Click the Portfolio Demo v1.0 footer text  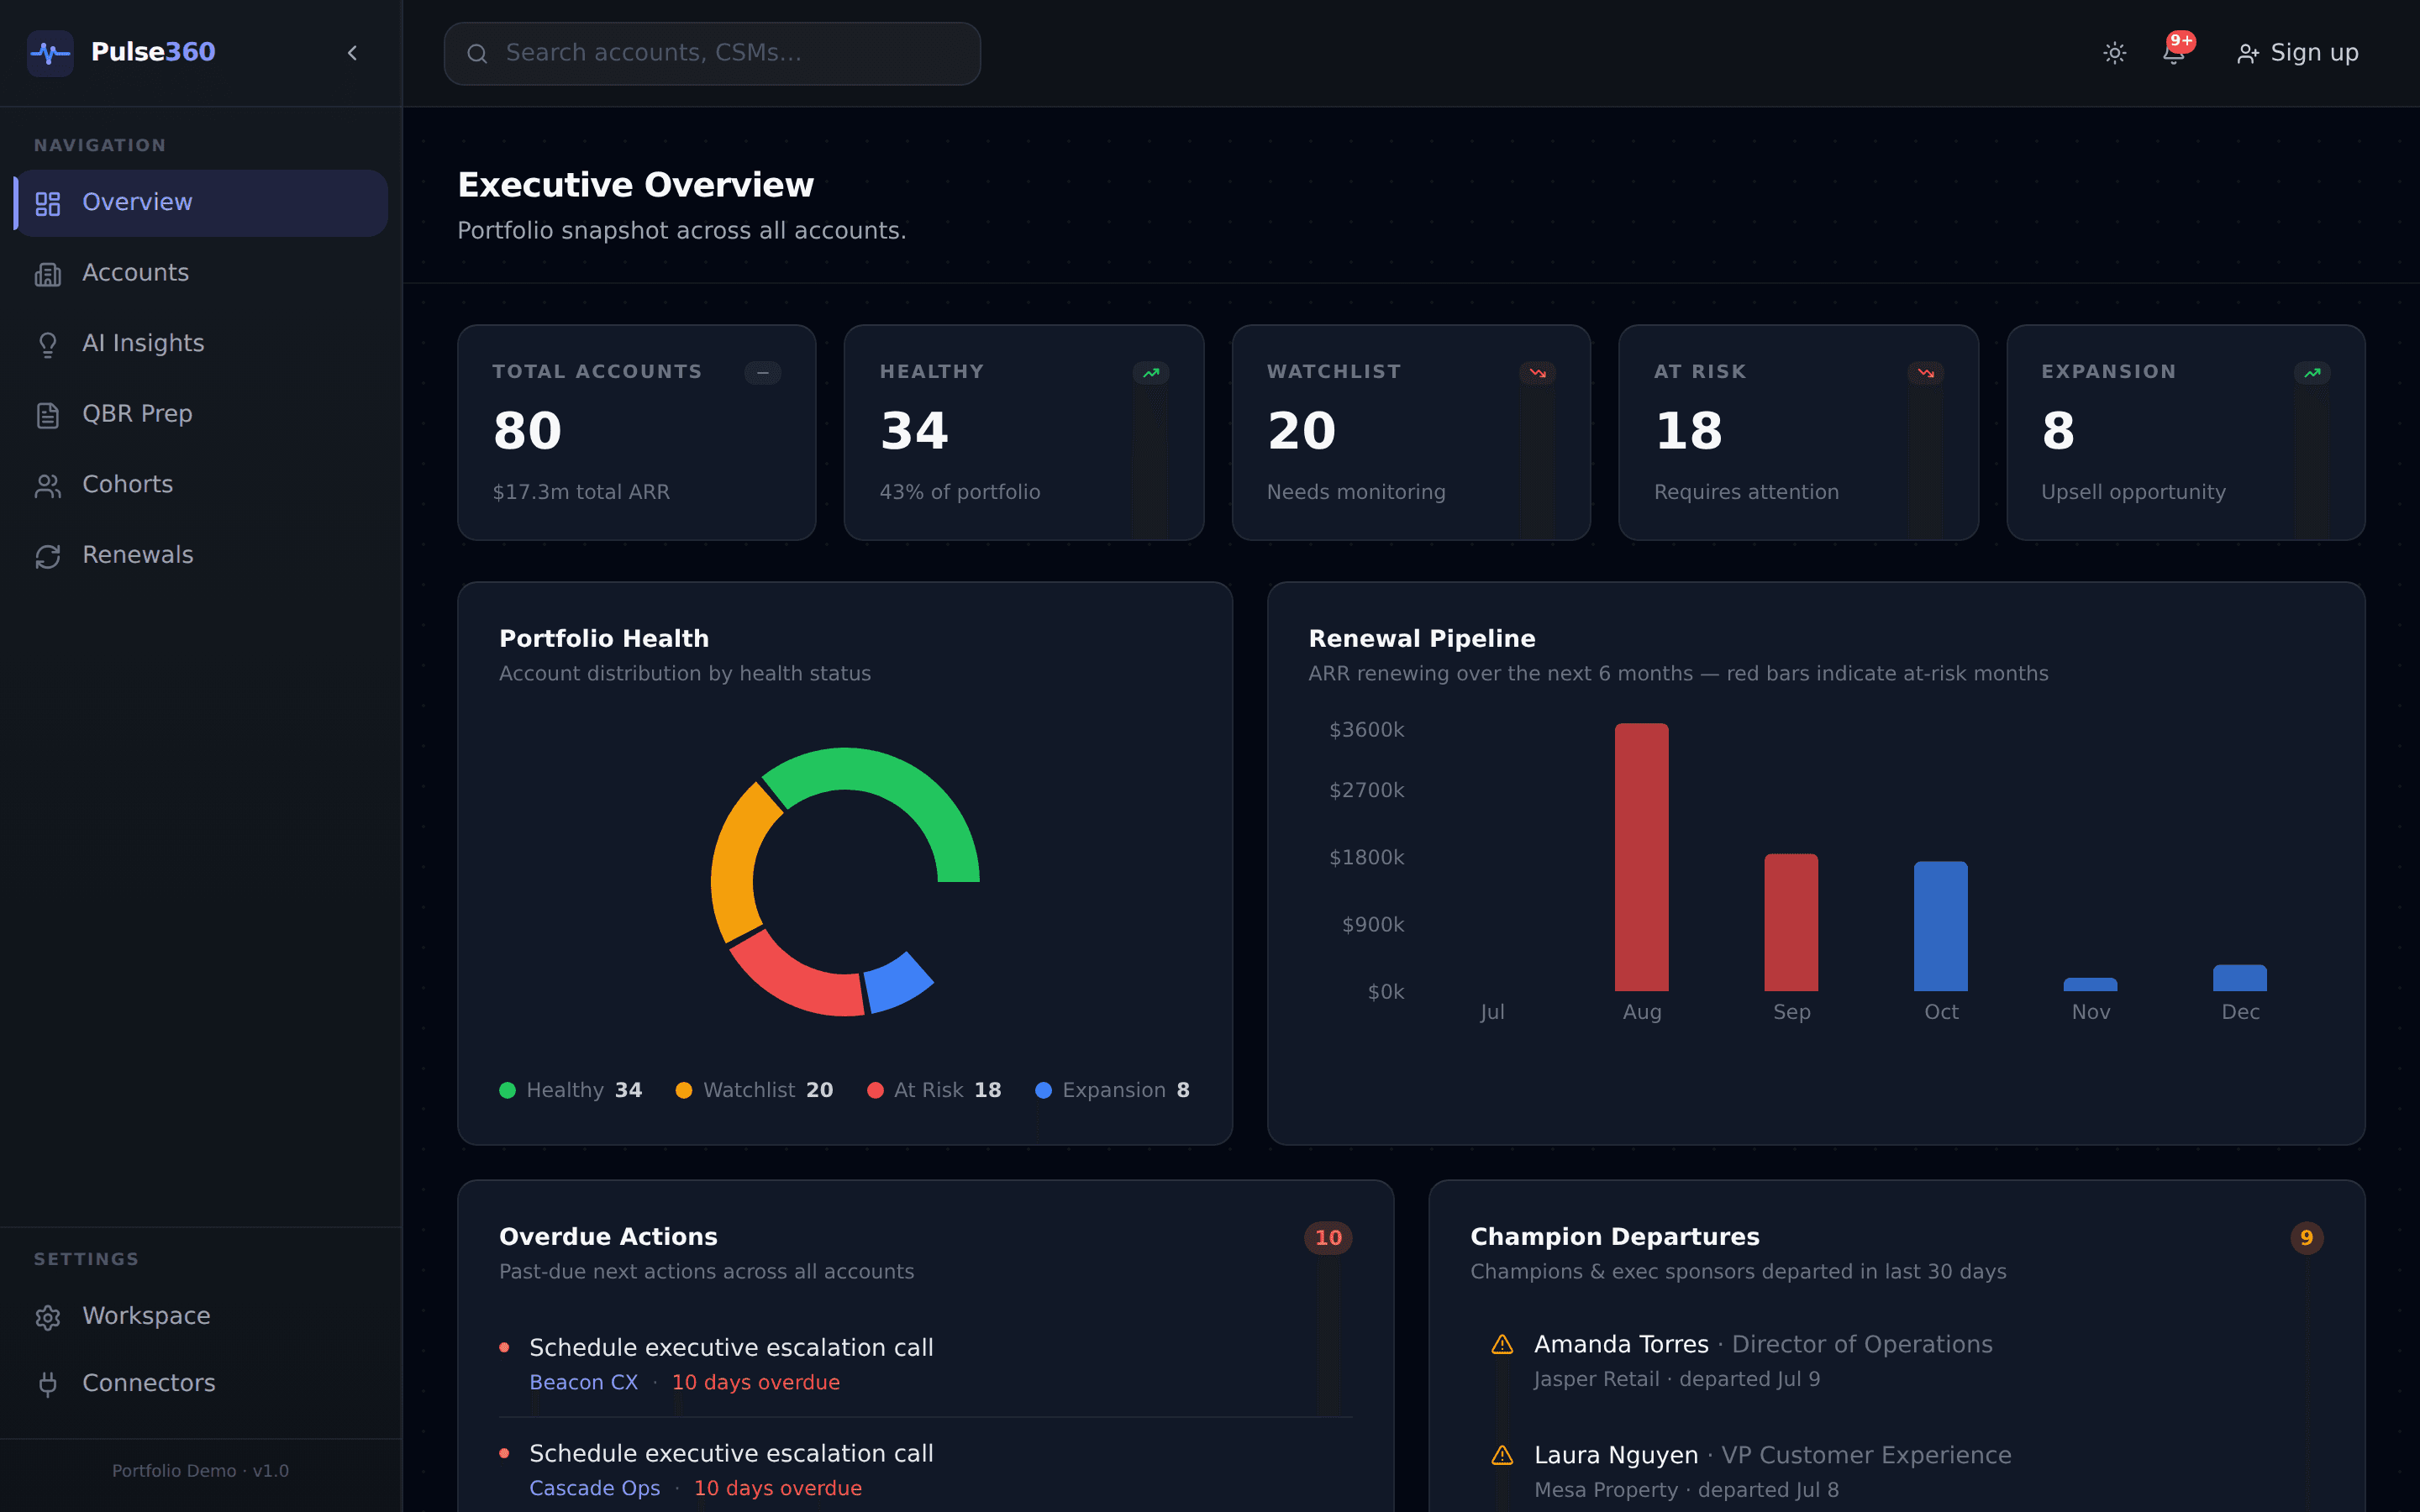pos(201,1471)
